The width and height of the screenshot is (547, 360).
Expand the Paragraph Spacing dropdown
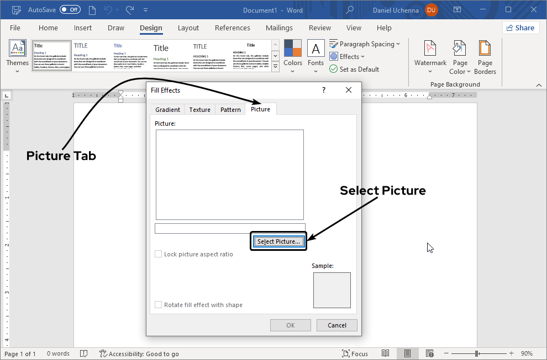point(365,44)
